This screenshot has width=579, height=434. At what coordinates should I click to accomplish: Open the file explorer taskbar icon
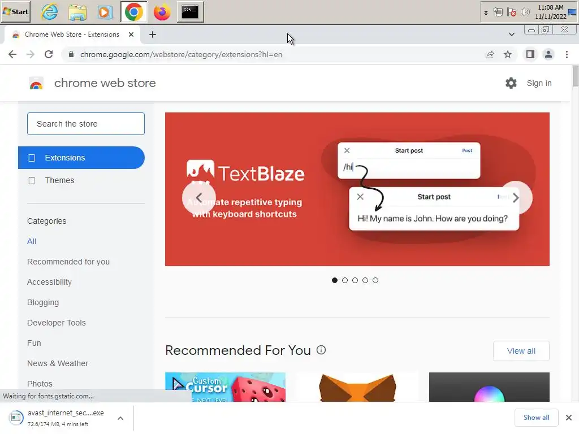click(77, 12)
